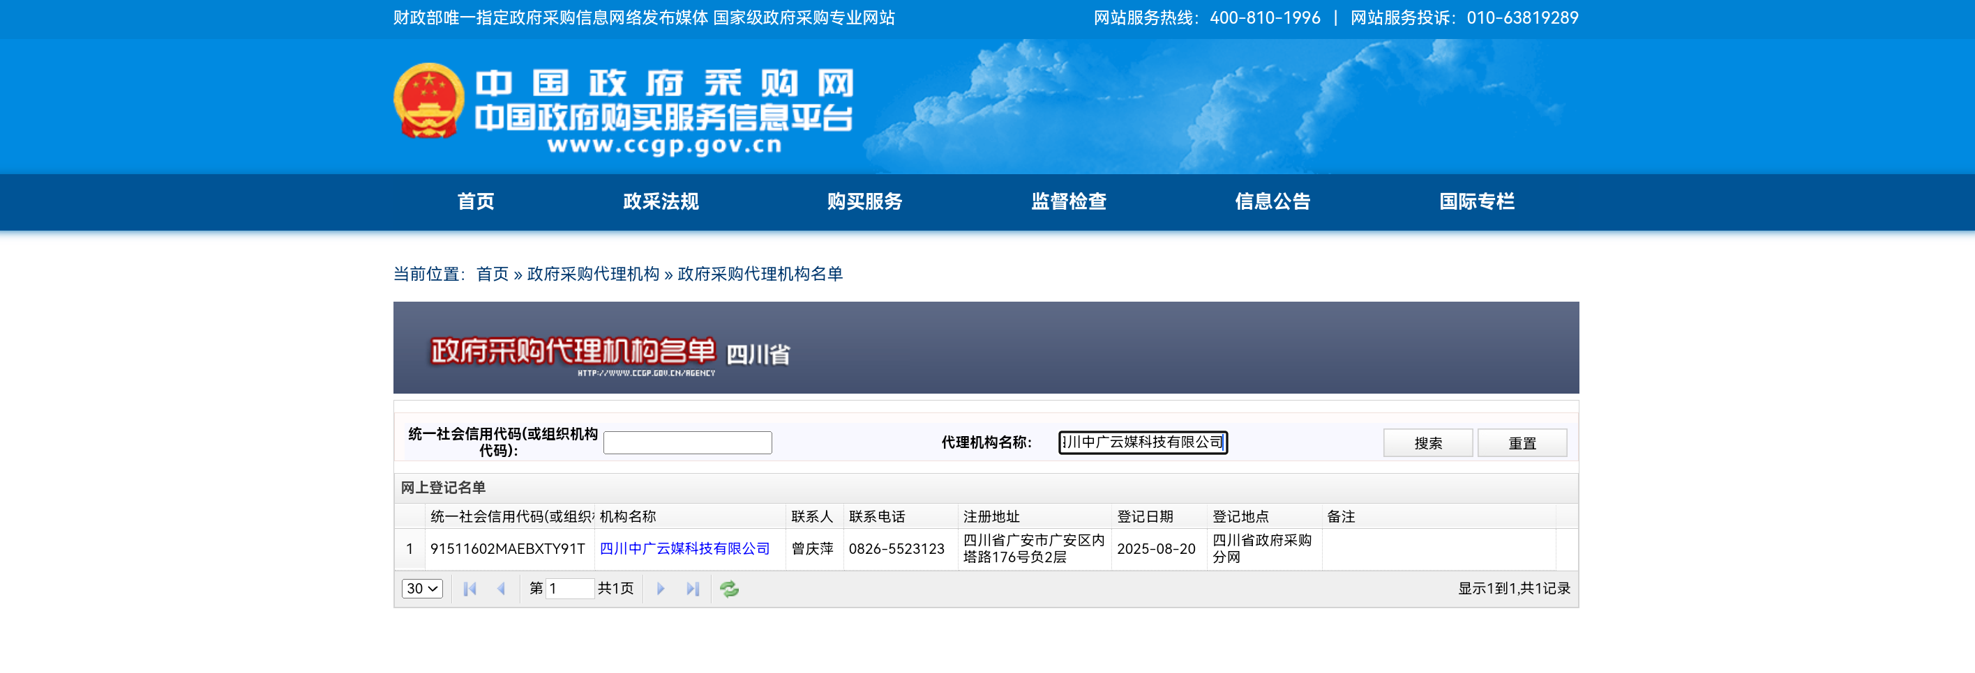Viewport: 1975px width, 673px height.
Task: Click column header 登记日期
Action: coord(1159,516)
